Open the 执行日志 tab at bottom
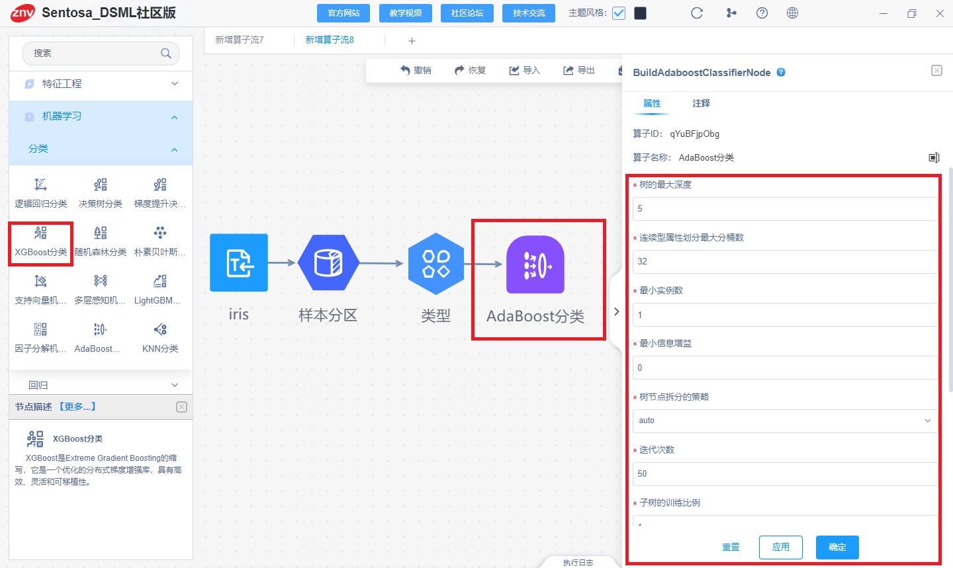Screen dimensions: 953x568 coord(578,563)
